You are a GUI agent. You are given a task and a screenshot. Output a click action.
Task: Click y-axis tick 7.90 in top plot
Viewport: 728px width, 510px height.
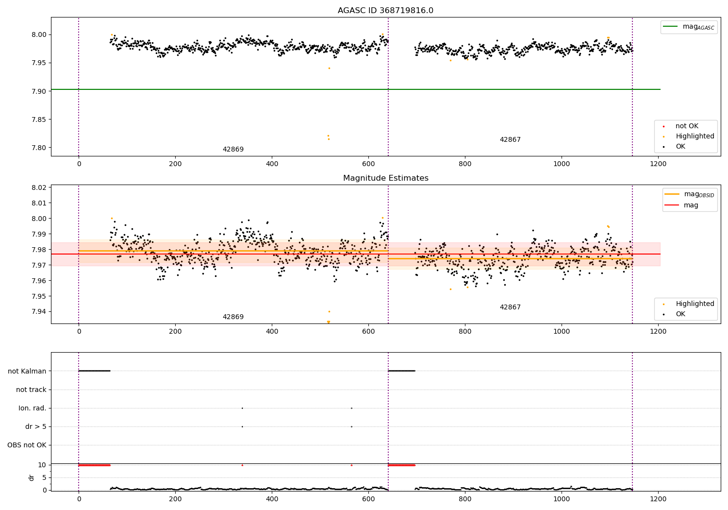click(40, 91)
